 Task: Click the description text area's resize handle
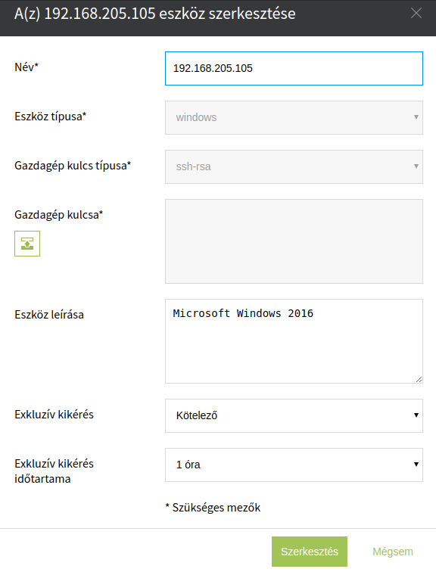tap(419, 379)
